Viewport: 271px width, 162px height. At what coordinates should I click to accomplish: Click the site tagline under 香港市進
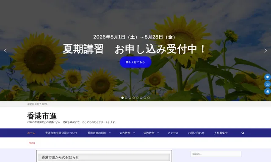tap(72, 122)
